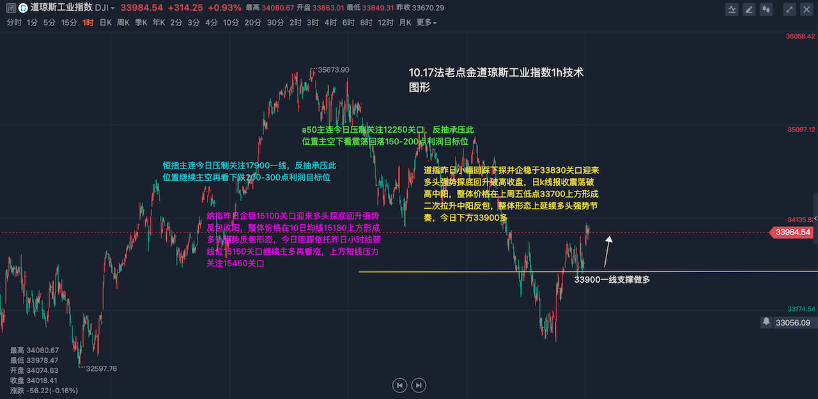Select the 15分 timeframe
This screenshot has height=399, width=818.
[69, 22]
